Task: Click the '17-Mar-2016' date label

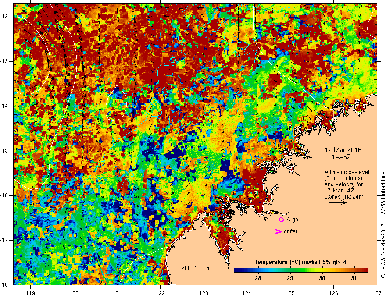Action: (343, 150)
